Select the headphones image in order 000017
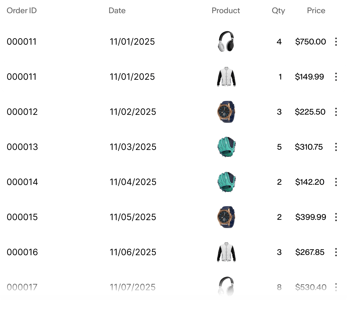The image size is (347, 310). [226, 287]
